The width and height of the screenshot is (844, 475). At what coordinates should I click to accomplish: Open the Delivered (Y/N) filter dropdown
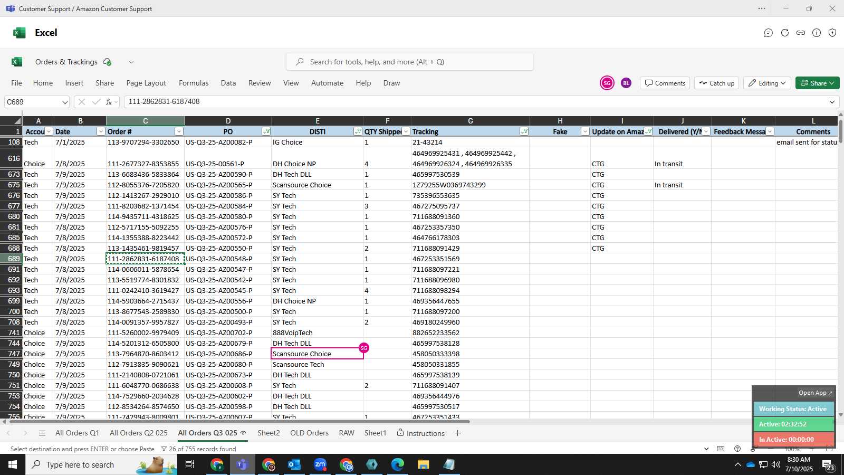[705, 131]
